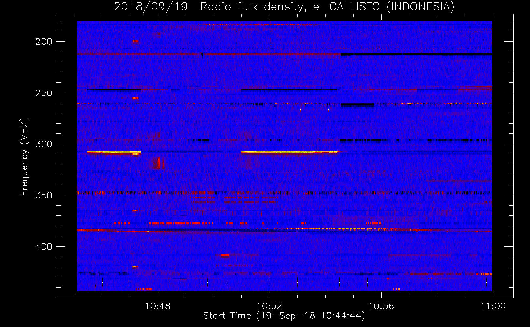Click the "250" frequency tick label

[x=44, y=93]
